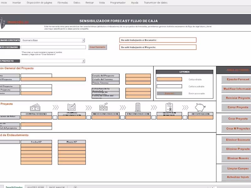This screenshot has height=188, width=251.
Task: Open the Programador ribbon tab
Action: (118, 3)
